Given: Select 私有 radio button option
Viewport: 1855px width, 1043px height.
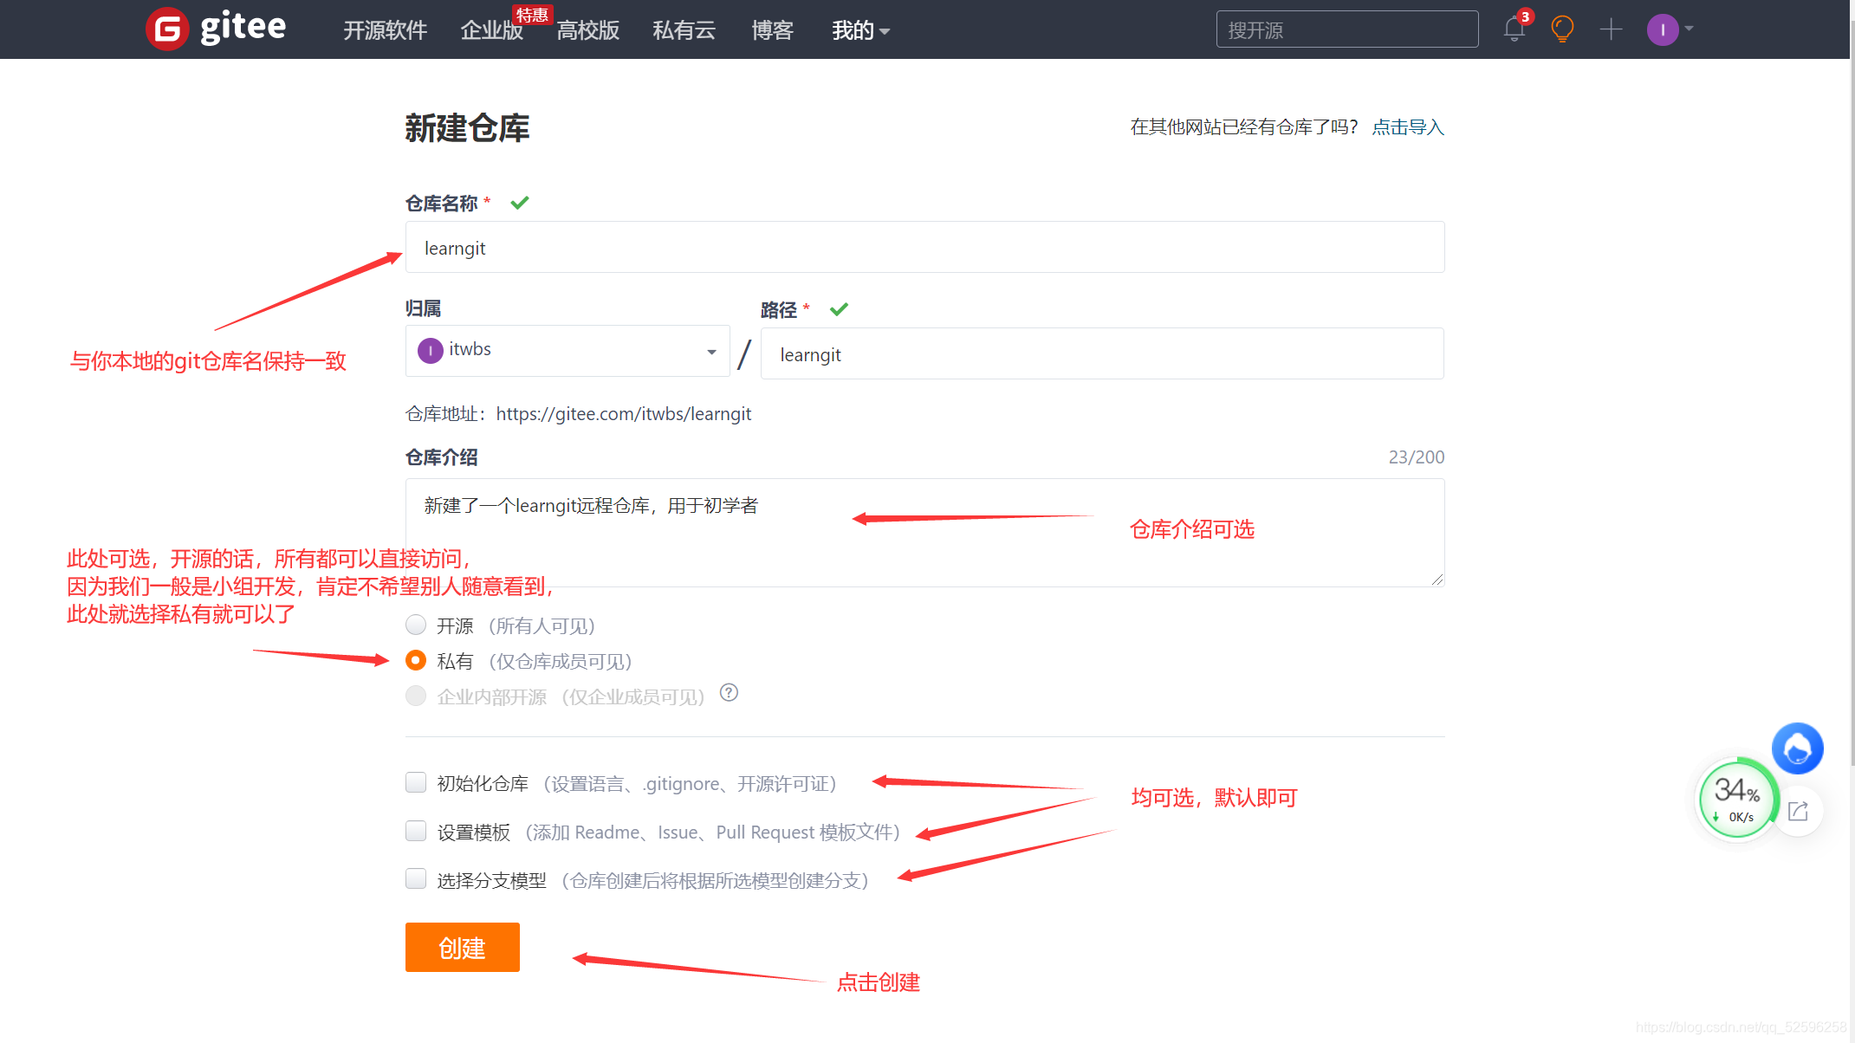Looking at the screenshot, I should (415, 660).
